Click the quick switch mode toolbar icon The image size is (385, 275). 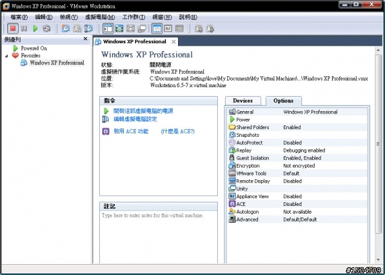(x=131, y=29)
